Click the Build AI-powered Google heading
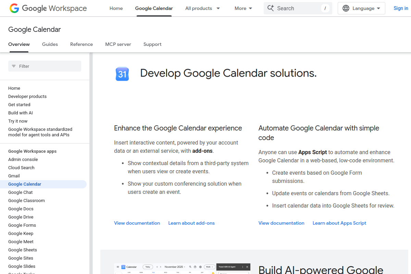Screen dimensions: 411x274 click(x=321, y=269)
